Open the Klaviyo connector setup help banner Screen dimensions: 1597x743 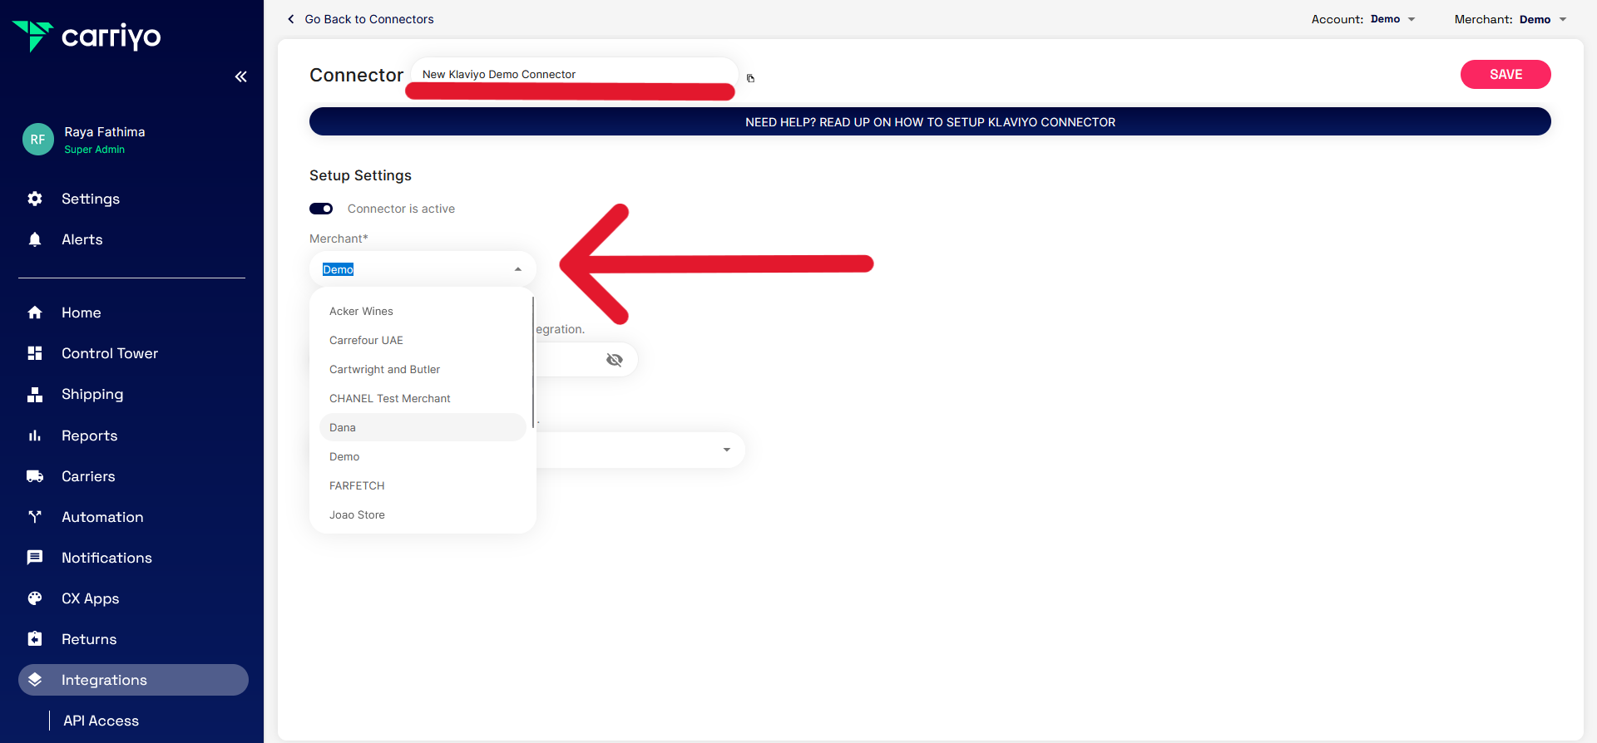pyautogui.click(x=930, y=121)
